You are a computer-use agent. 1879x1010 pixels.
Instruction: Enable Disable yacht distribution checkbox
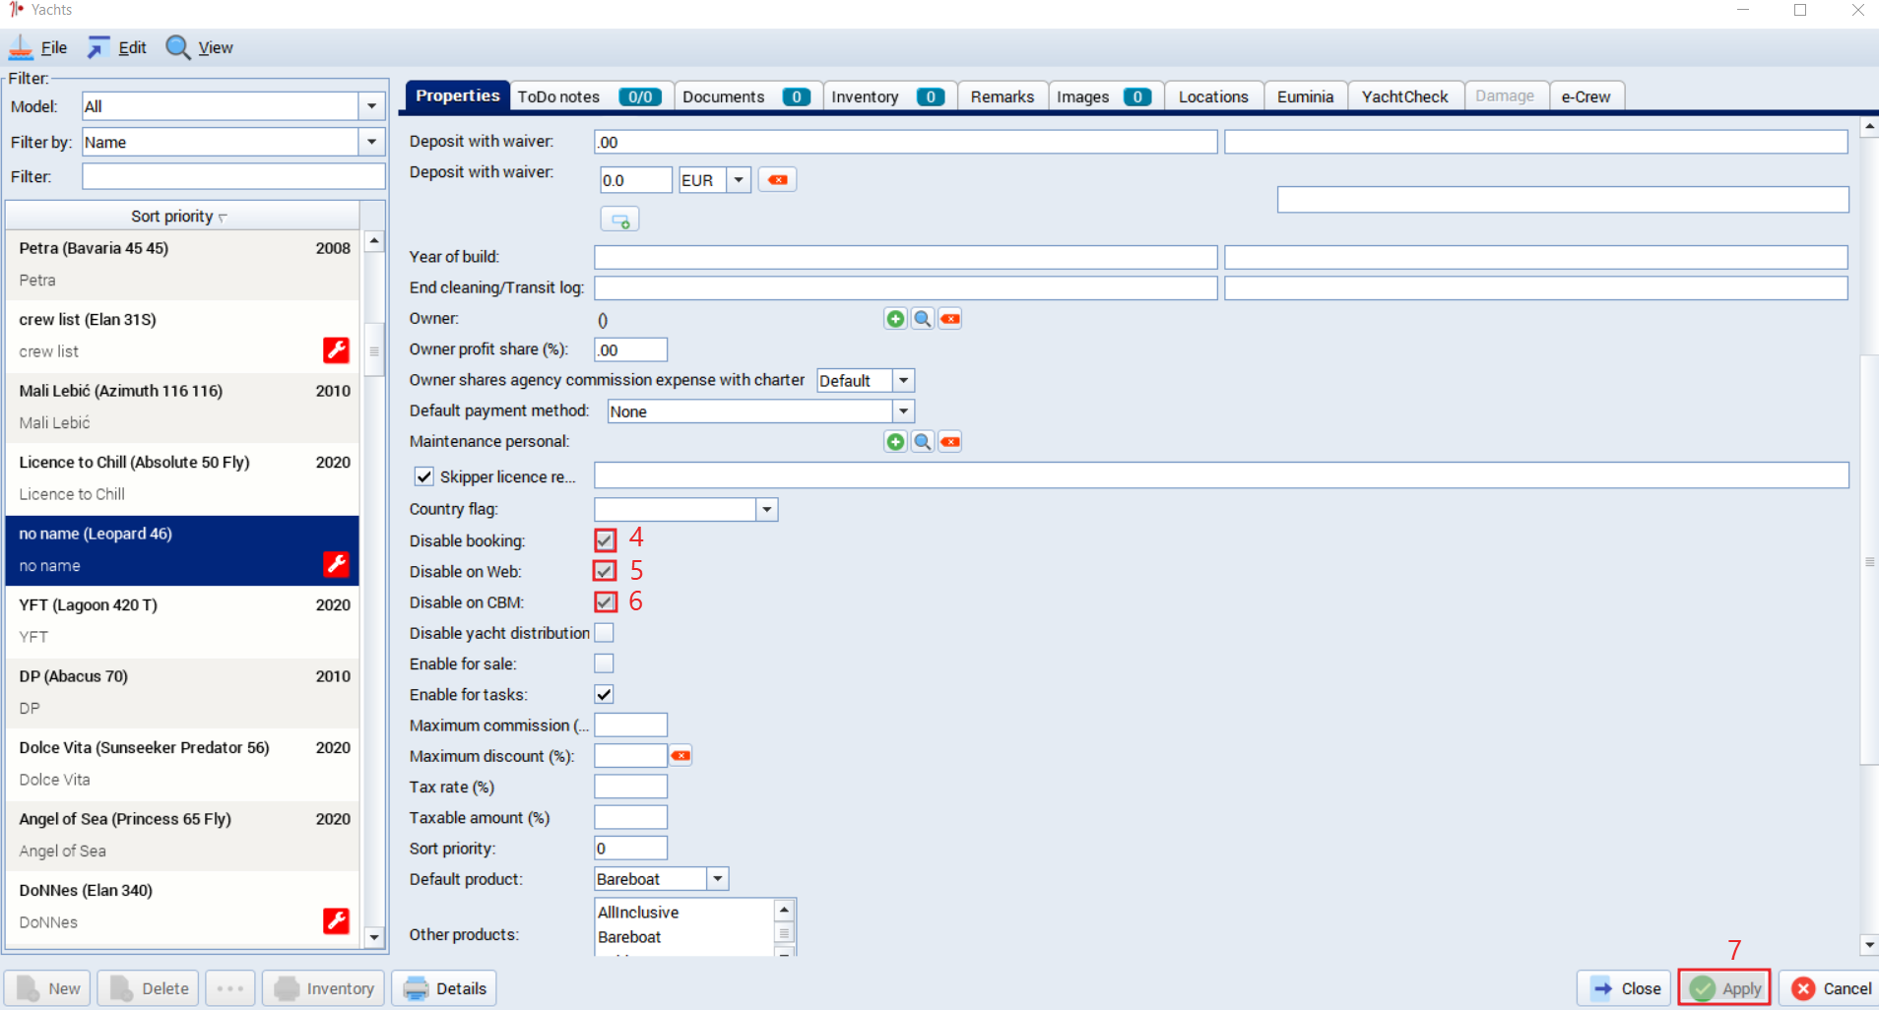(605, 633)
